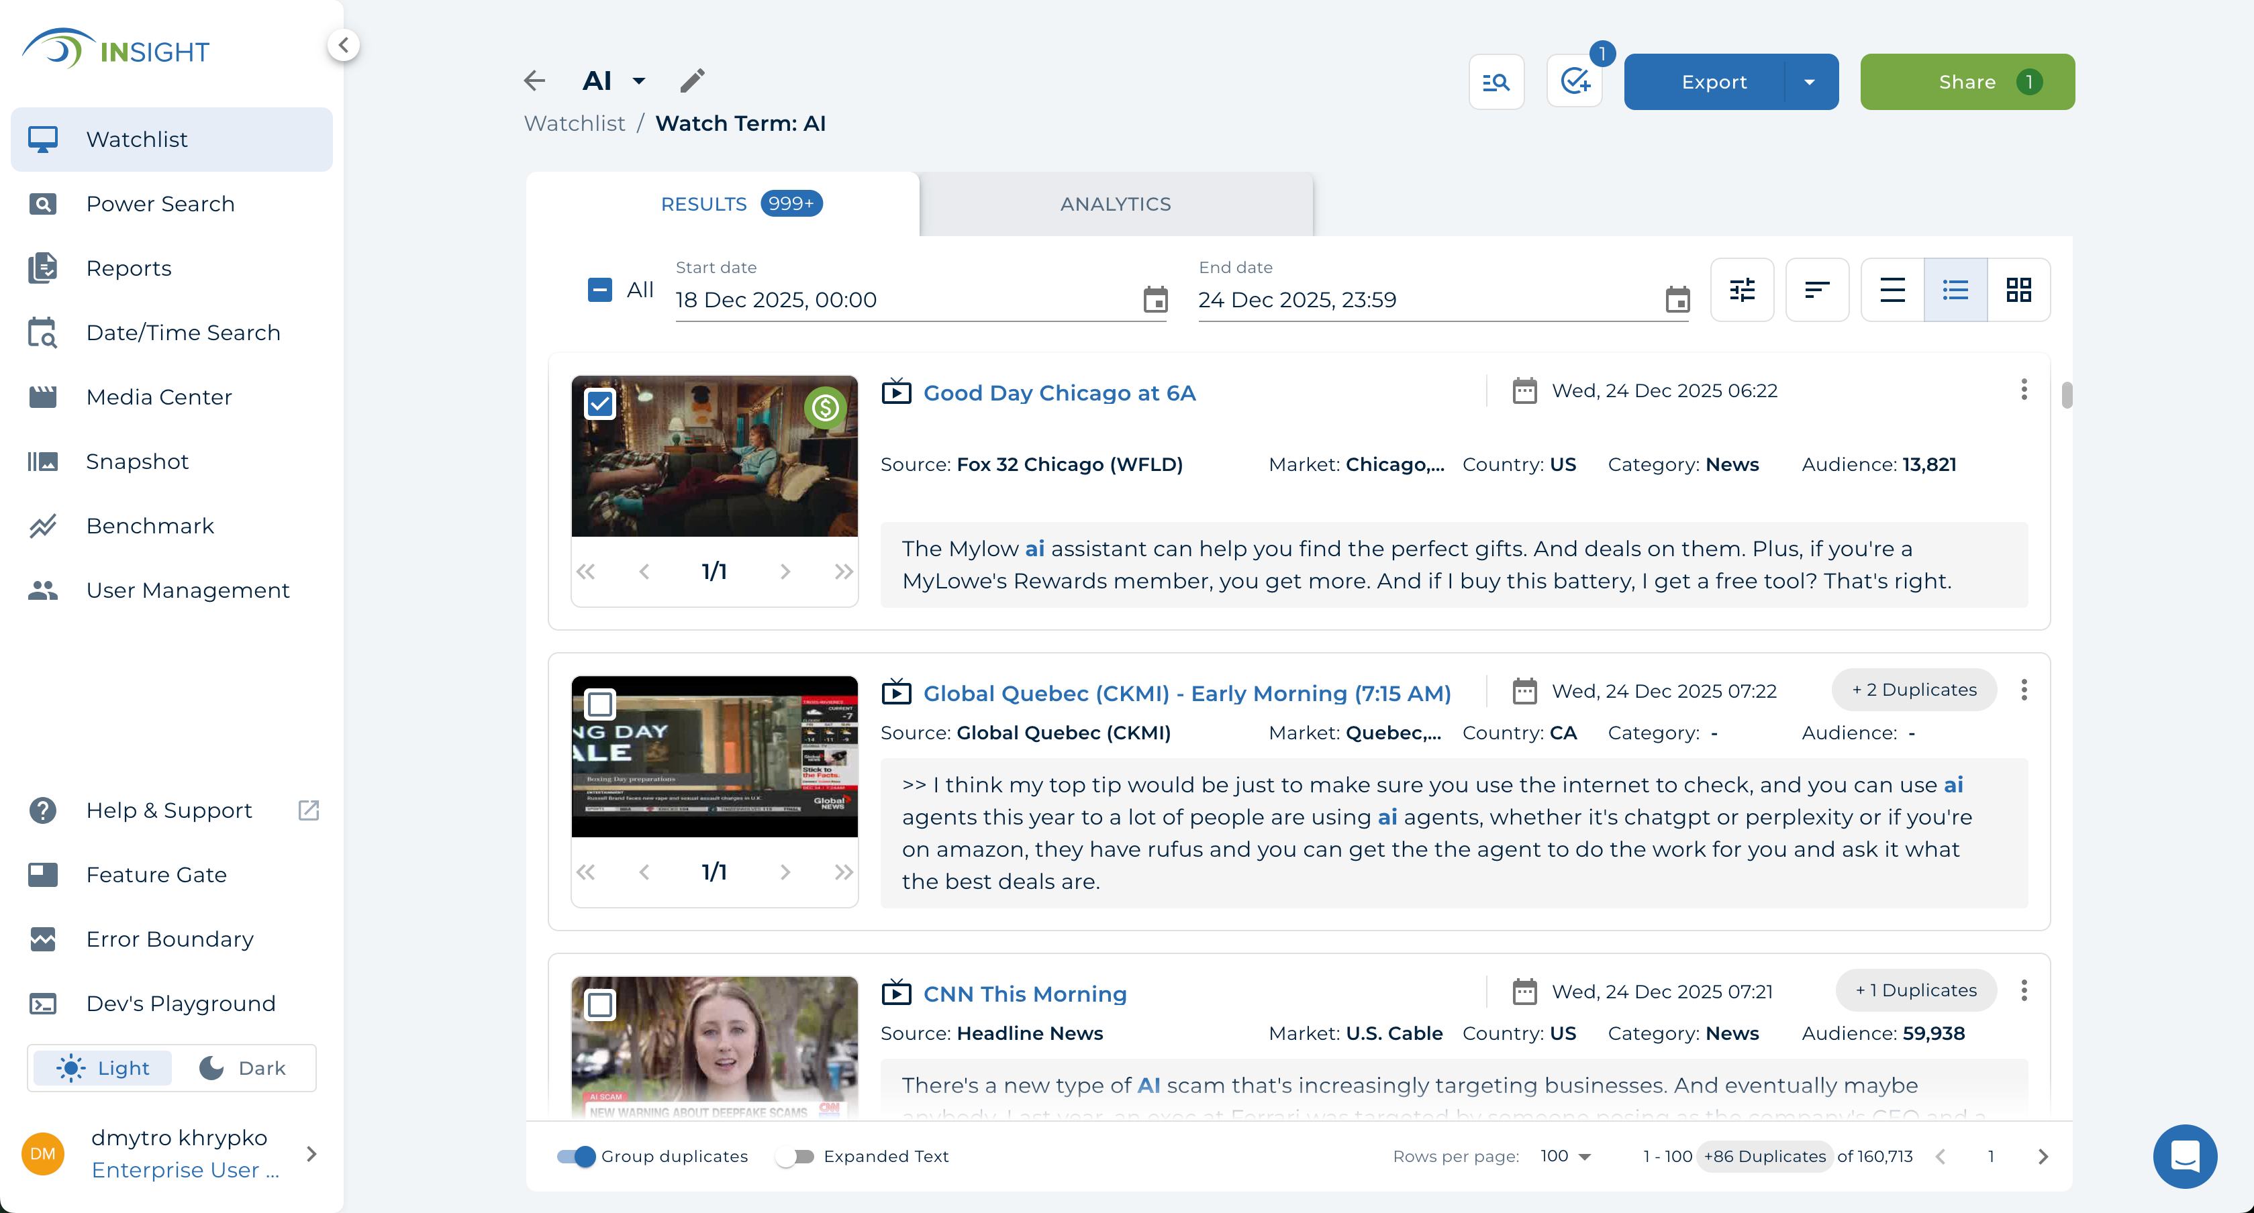This screenshot has width=2254, height=1213.
Task: Open more options for Good Day Chicago
Action: tap(2024, 390)
